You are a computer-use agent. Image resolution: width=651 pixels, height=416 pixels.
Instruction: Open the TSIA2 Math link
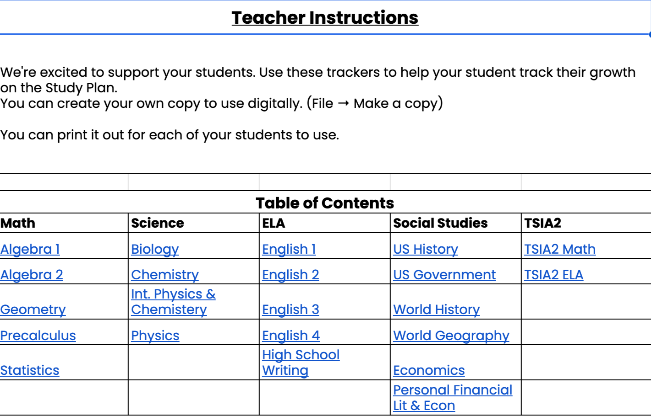(560, 249)
